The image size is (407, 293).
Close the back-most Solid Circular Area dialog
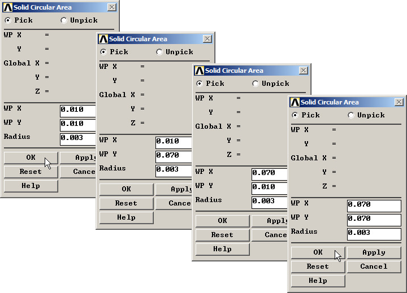point(112,7)
